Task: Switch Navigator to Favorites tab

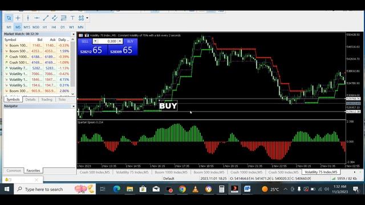Action: pyautogui.click(x=33, y=171)
